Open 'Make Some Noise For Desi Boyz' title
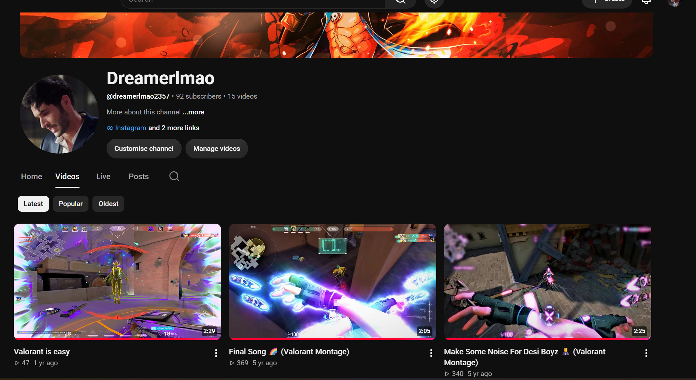Screen dimensions: 696x380 [x=525, y=357]
